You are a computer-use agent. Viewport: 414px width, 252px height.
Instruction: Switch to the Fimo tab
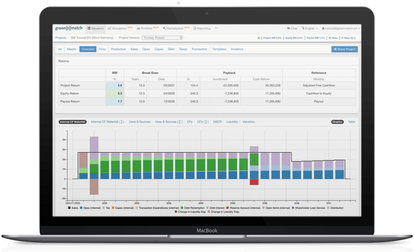click(102, 49)
